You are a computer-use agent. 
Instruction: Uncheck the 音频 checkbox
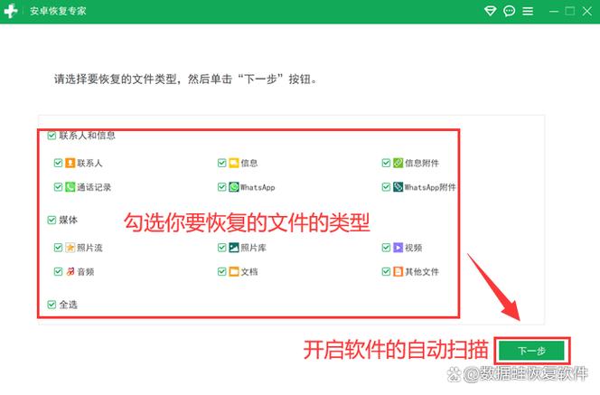pyautogui.click(x=58, y=271)
